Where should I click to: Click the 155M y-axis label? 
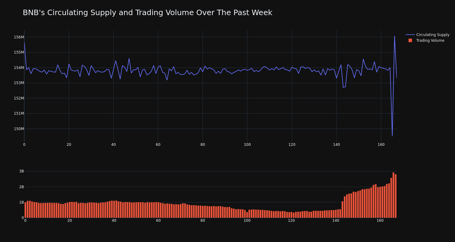point(19,52)
